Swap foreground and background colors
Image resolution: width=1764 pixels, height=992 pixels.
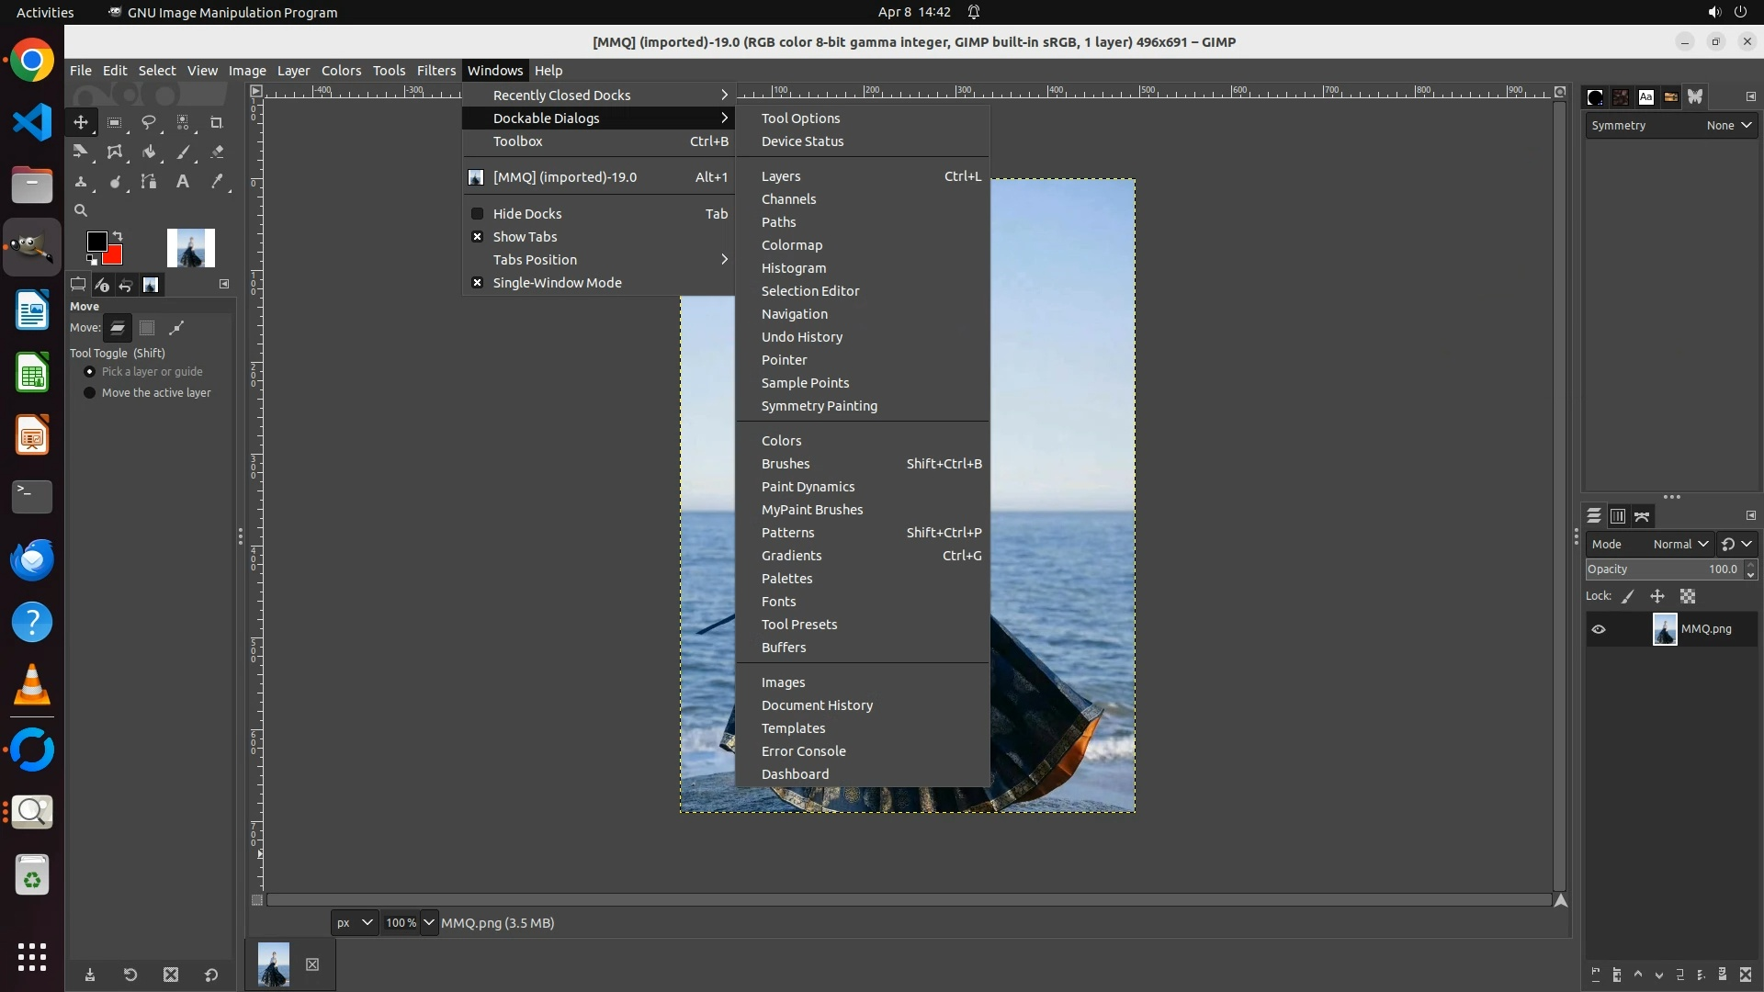click(x=118, y=236)
